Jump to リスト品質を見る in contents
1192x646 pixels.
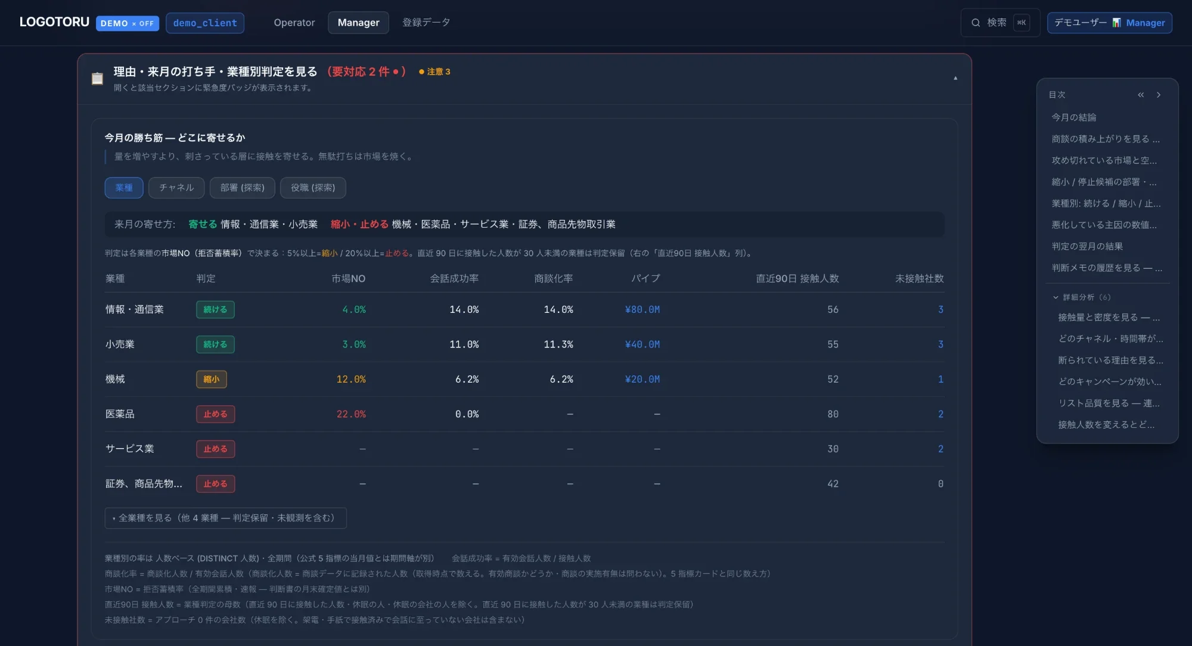point(1109,403)
